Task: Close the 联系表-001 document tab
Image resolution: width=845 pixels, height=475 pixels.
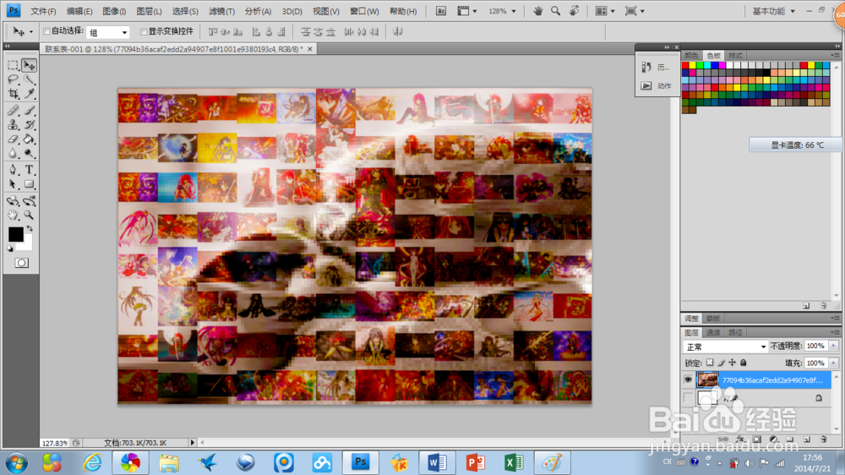Action: (310, 49)
